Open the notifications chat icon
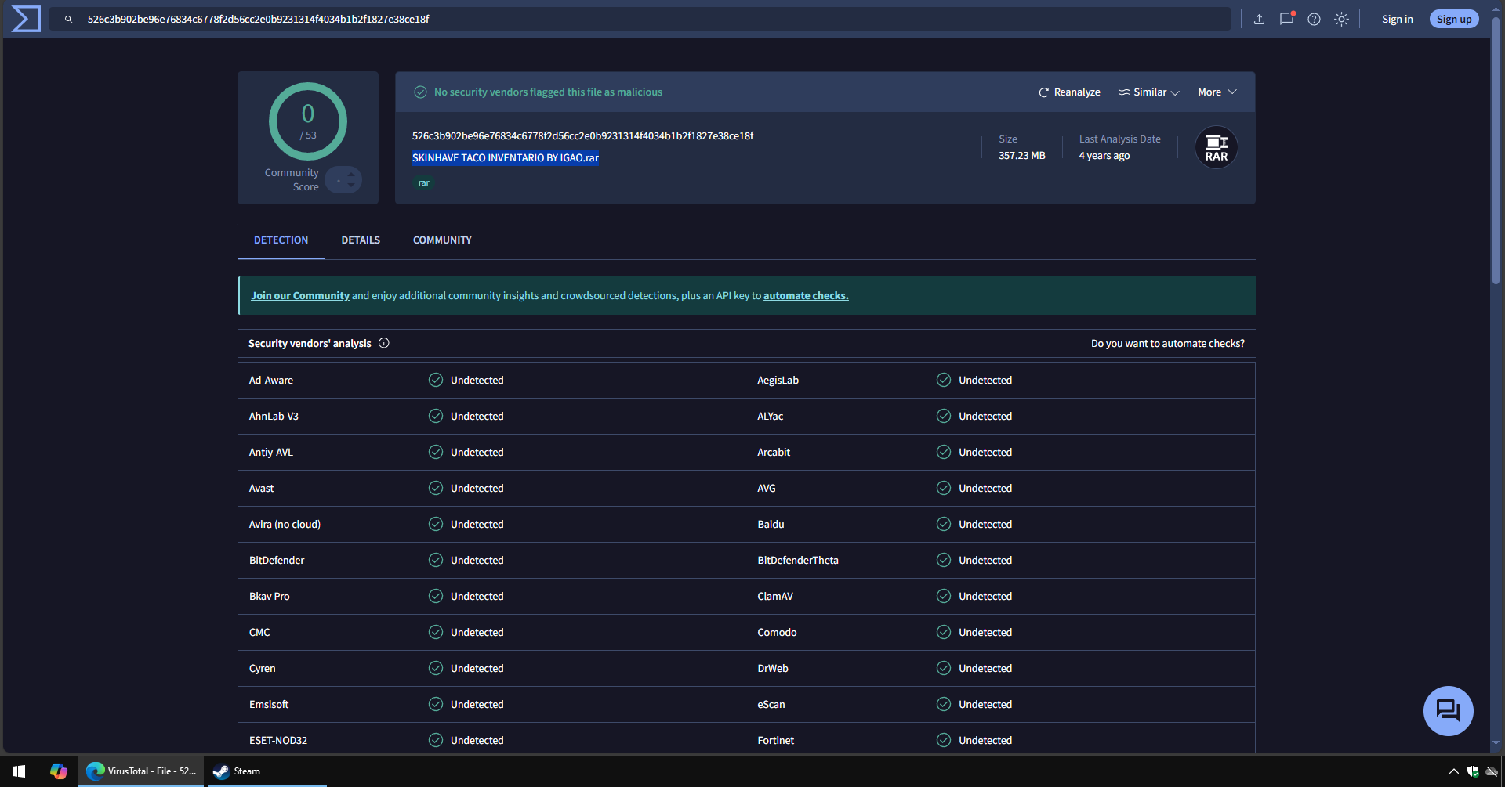1505x787 pixels. [1286, 19]
